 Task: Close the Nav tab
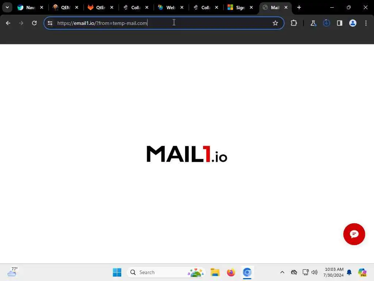tap(42, 7)
